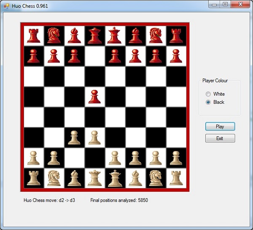Image resolution: width=253 pixels, height=230 pixels.
Task: Select the red knight on g8
Action: point(156,35)
